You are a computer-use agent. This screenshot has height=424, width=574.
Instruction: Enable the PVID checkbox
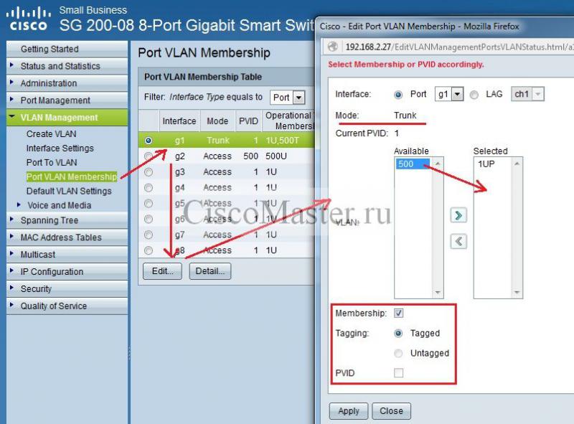tap(399, 373)
